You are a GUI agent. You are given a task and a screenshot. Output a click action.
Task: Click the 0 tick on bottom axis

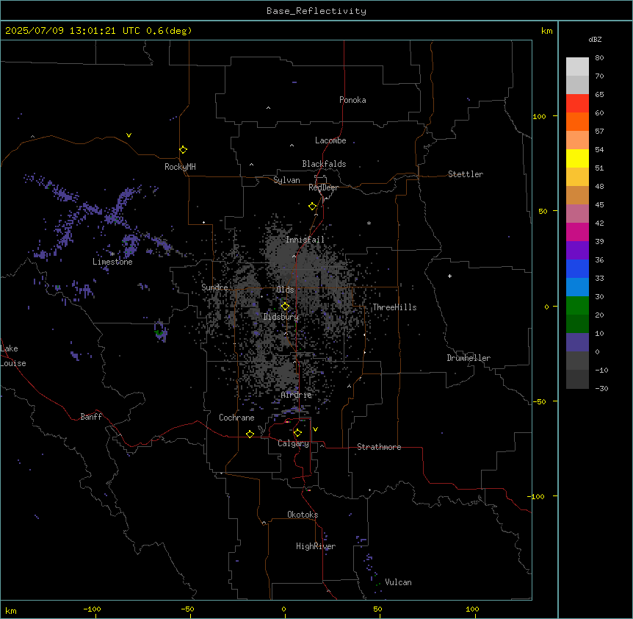[283, 609]
